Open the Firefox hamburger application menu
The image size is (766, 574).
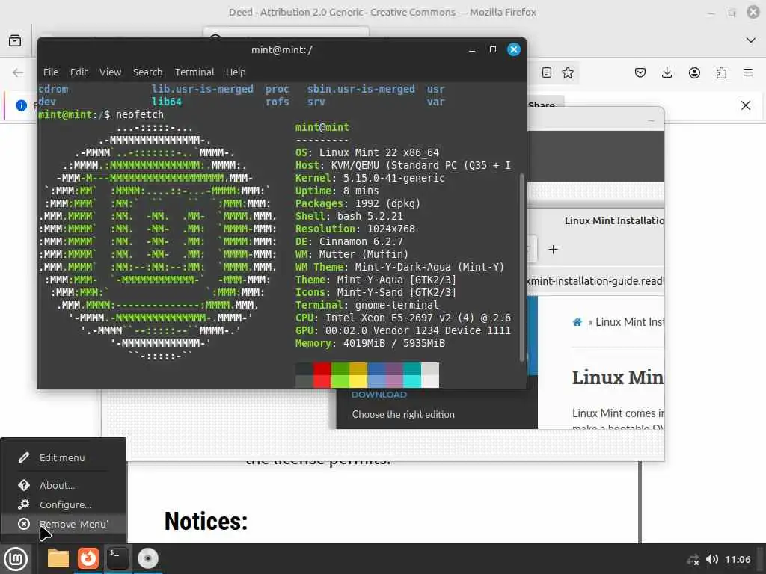point(748,72)
